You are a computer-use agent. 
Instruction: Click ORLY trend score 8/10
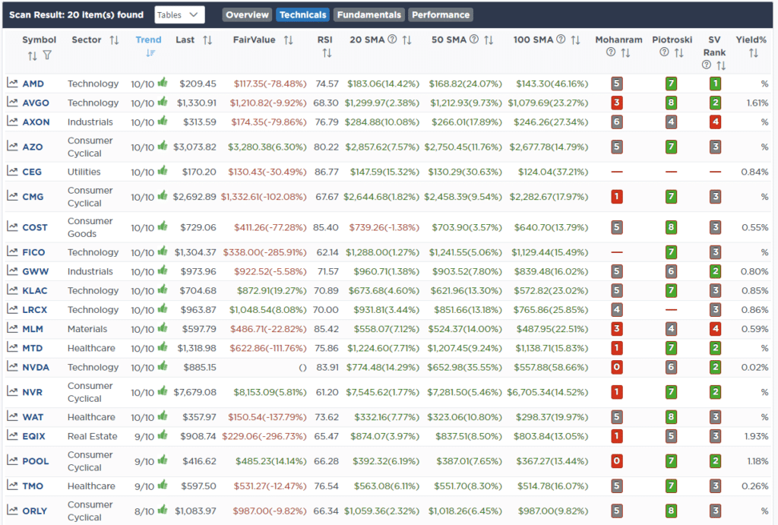click(144, 511)
